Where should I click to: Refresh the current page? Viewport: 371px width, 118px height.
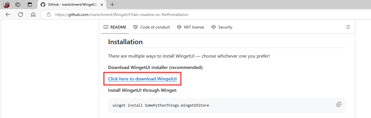click(x=21, y=15)
